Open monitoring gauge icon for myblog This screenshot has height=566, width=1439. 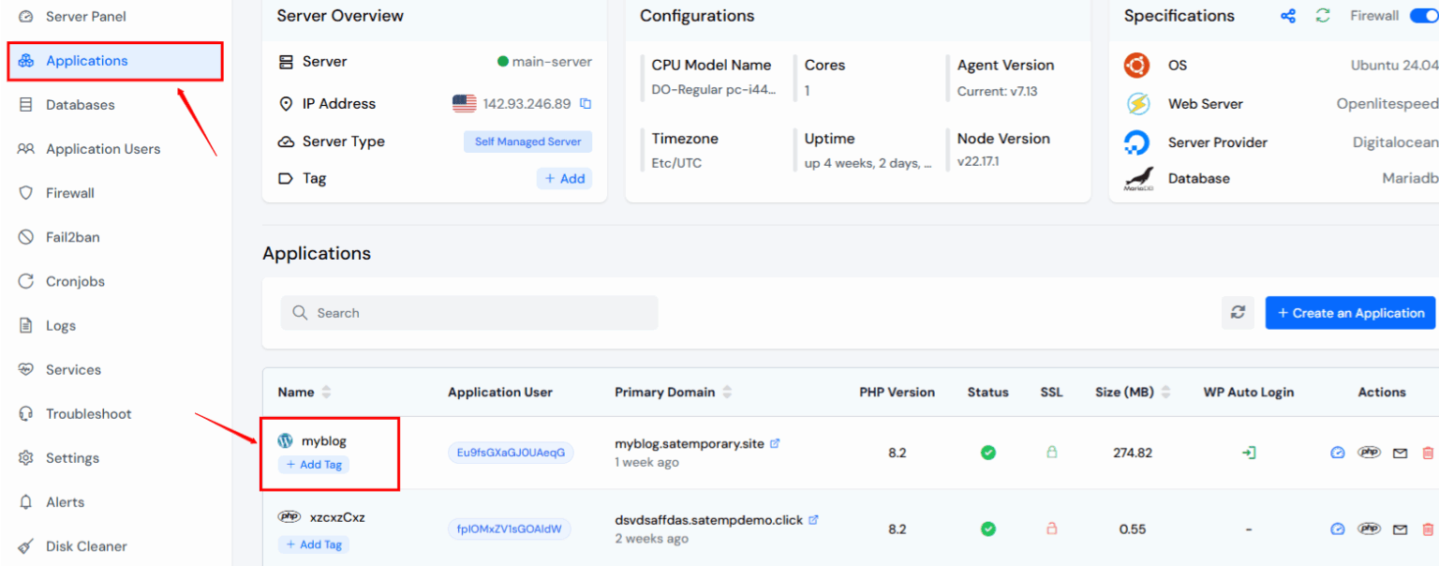[x=1338, y=453]
